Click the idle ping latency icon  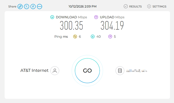(75, 37)
